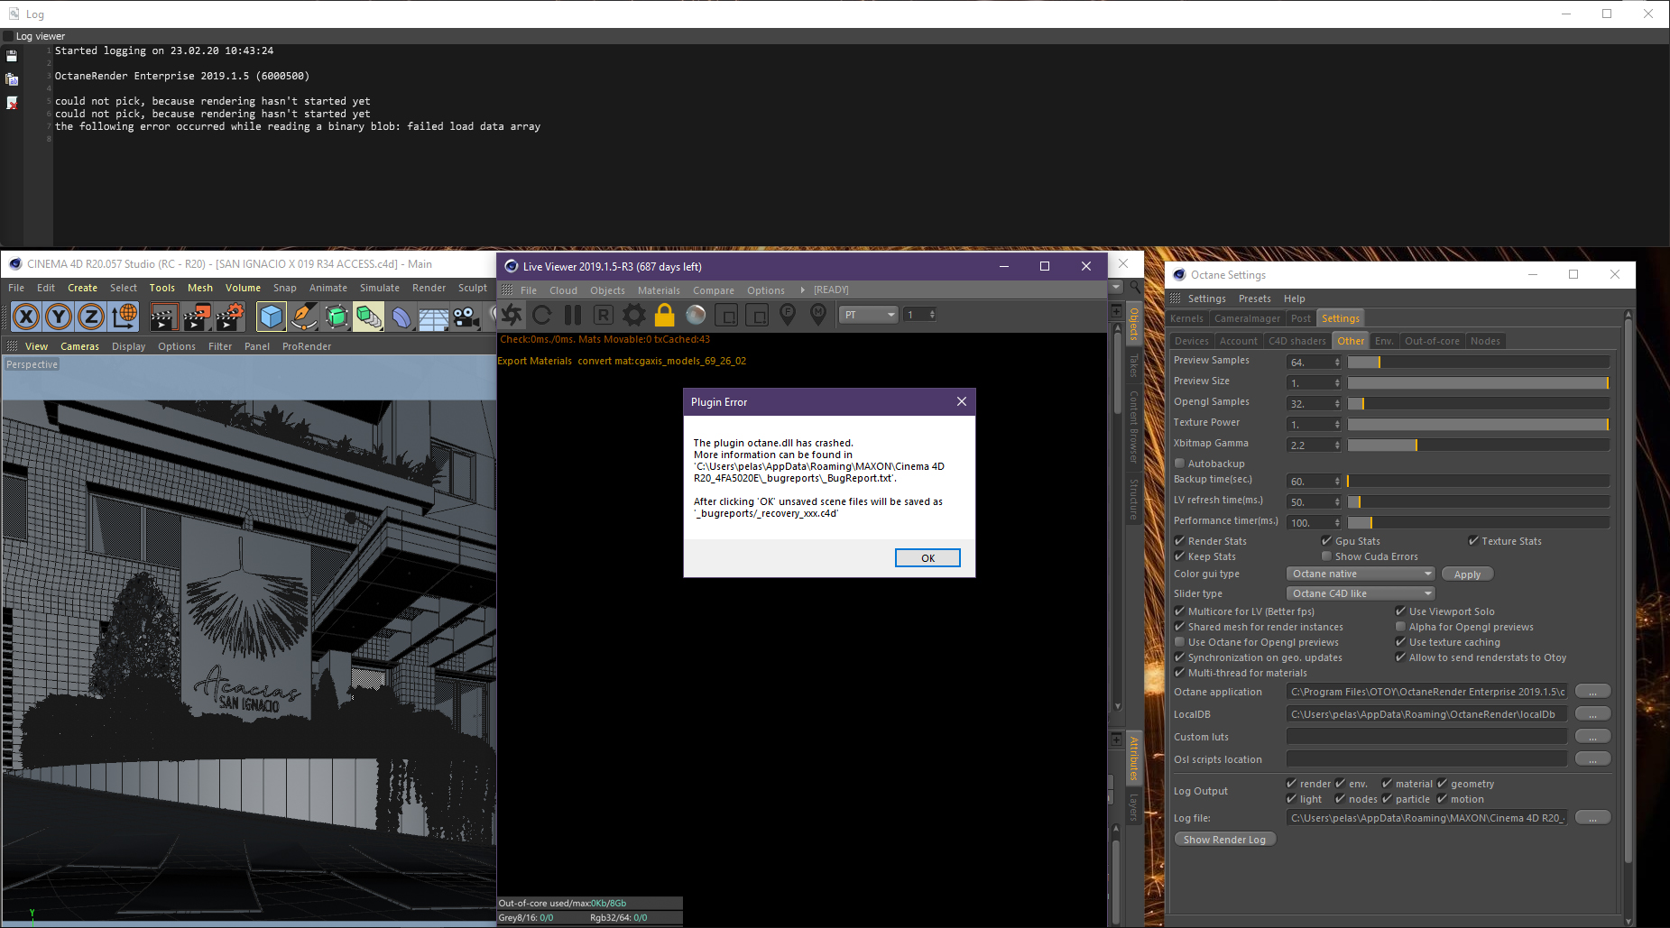
Task: Click the Floor environment grid icon
Action: pyautogui.click(x=434, y=316)
